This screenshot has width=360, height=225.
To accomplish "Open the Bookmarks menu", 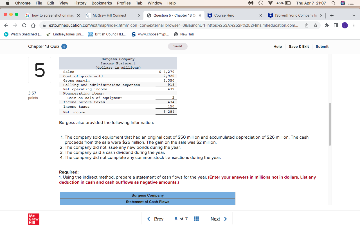I will pyautogui.click(x=102, y=3).
